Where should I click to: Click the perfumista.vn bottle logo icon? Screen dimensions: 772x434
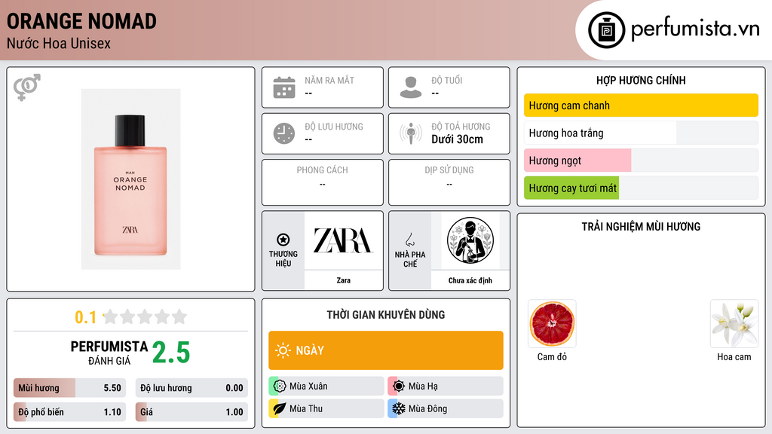[606, 30]
